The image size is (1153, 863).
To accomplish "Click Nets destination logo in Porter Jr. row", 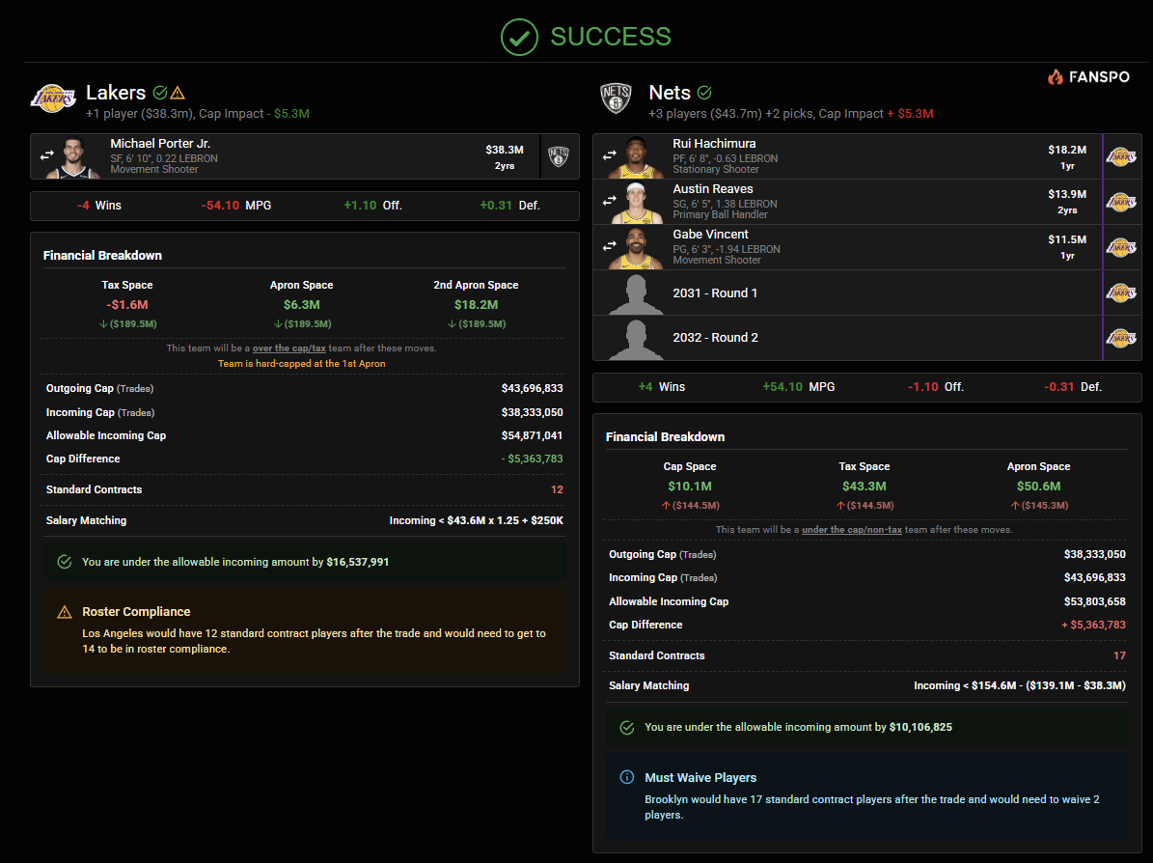I will (x=559, y=156).
